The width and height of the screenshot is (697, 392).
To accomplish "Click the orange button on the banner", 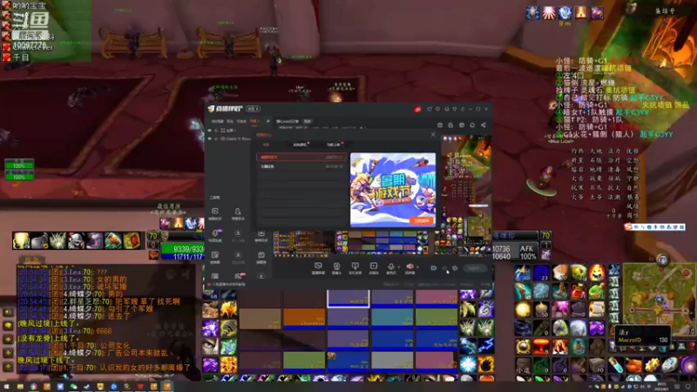I will pos(422,220).
